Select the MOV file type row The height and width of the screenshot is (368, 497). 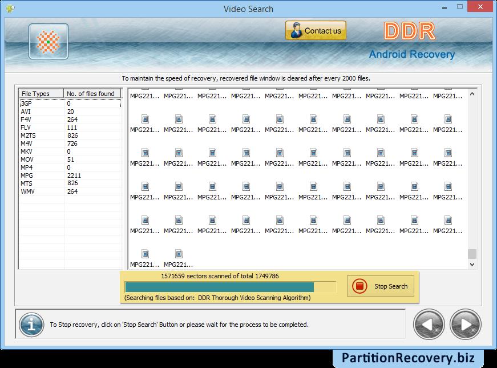70,159
